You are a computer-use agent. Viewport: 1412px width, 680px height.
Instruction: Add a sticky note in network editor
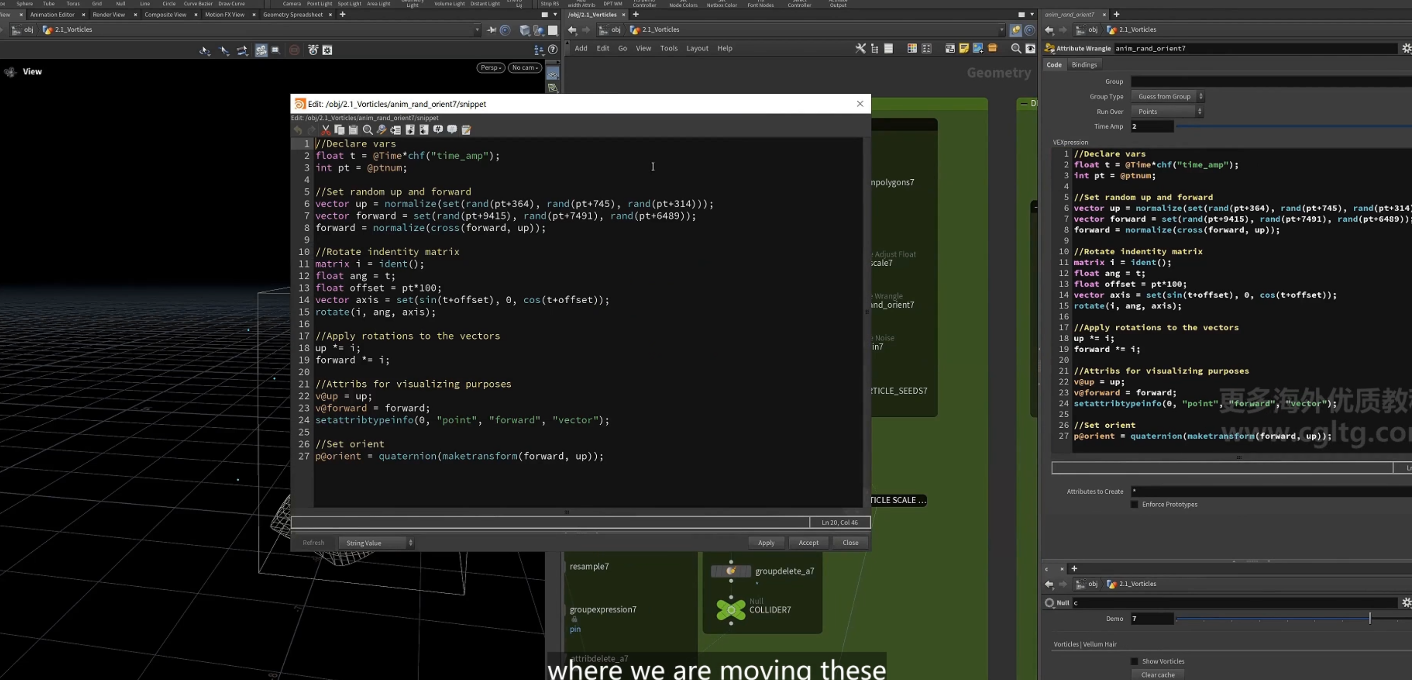[x=964, y=48]
